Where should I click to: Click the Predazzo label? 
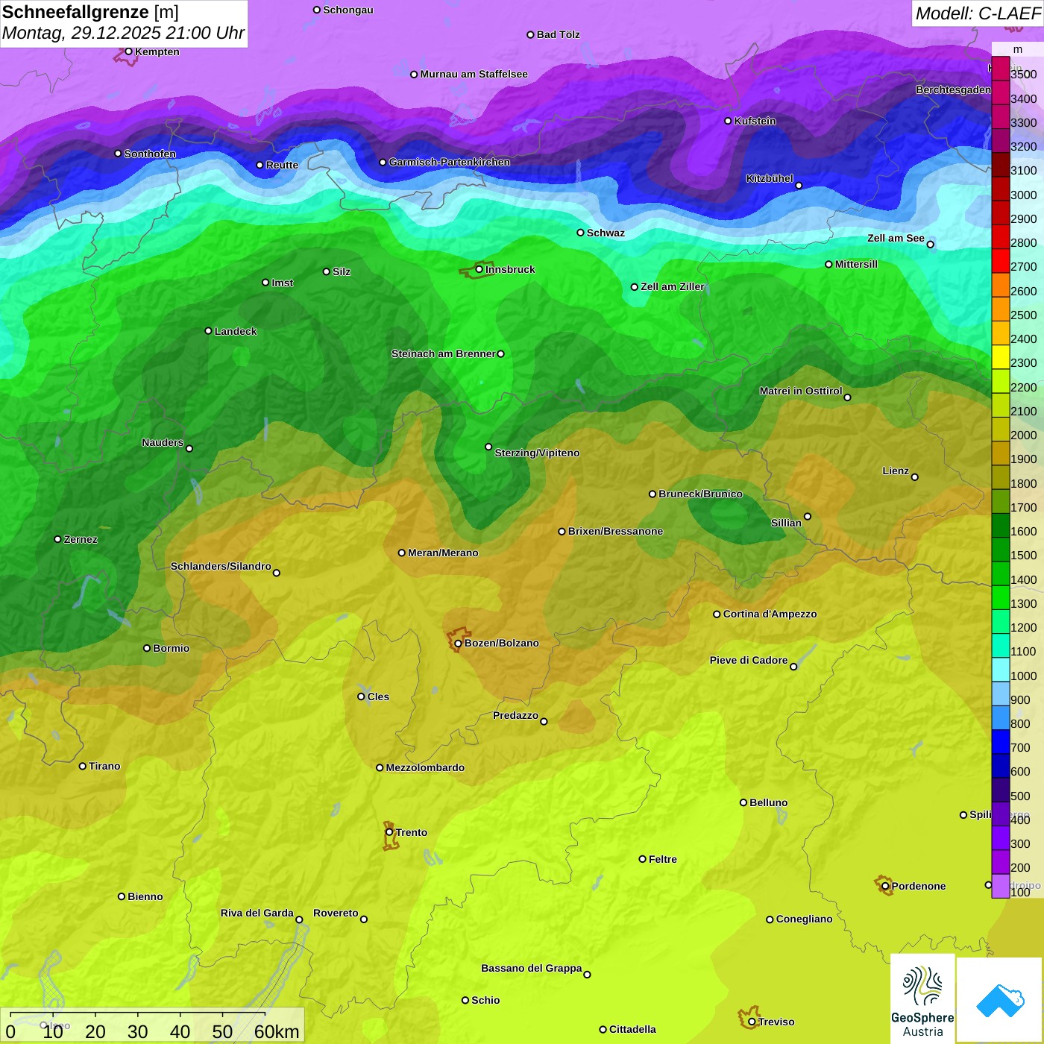[515, 715]
